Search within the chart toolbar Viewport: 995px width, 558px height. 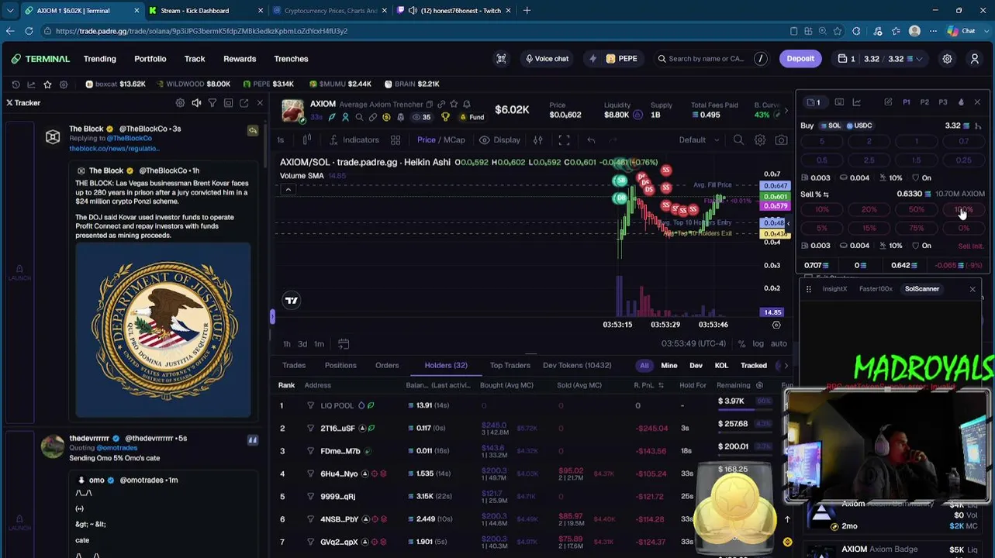[x=738, y=140]
